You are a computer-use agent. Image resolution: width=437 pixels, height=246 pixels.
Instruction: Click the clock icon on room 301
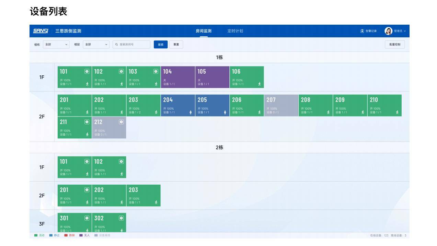(87, 218)
